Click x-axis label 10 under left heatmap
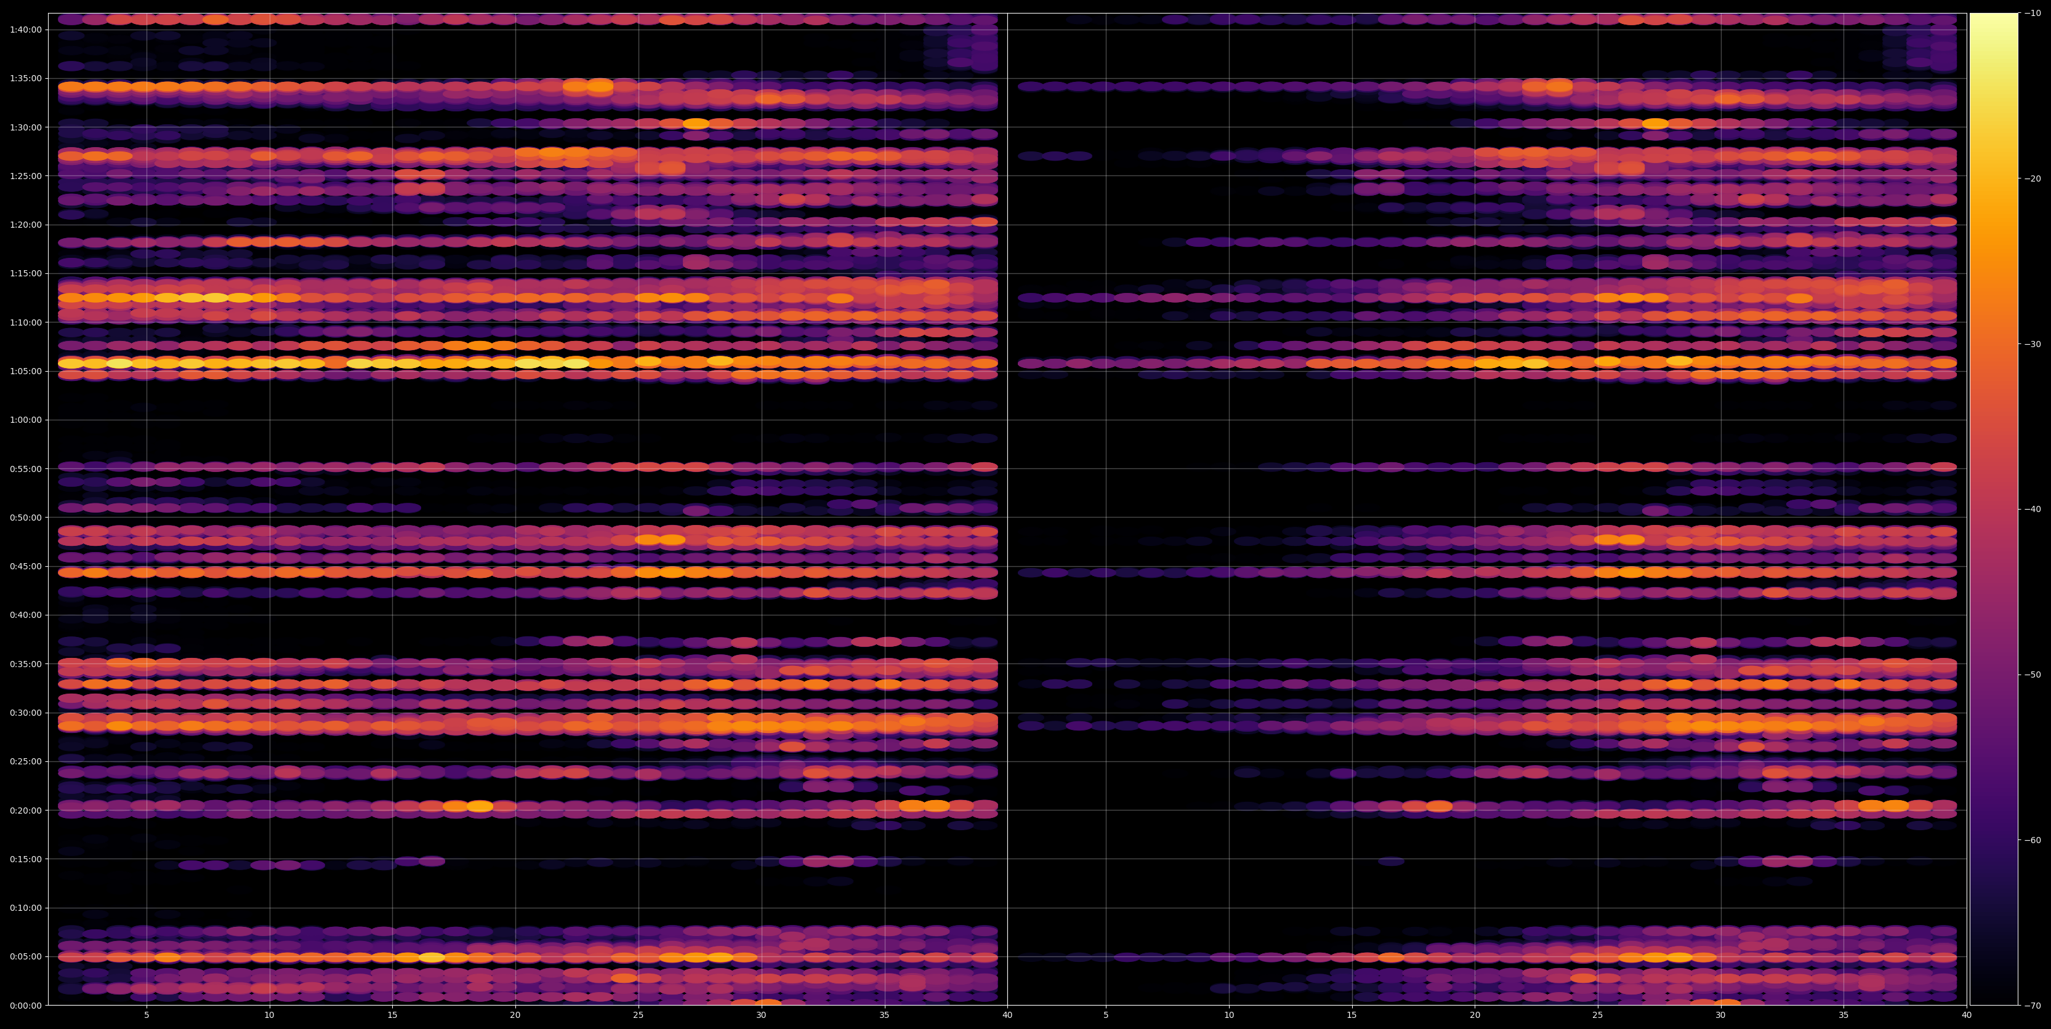2051x1029 pixels. pyautogui.click(x=269, y=1015)
